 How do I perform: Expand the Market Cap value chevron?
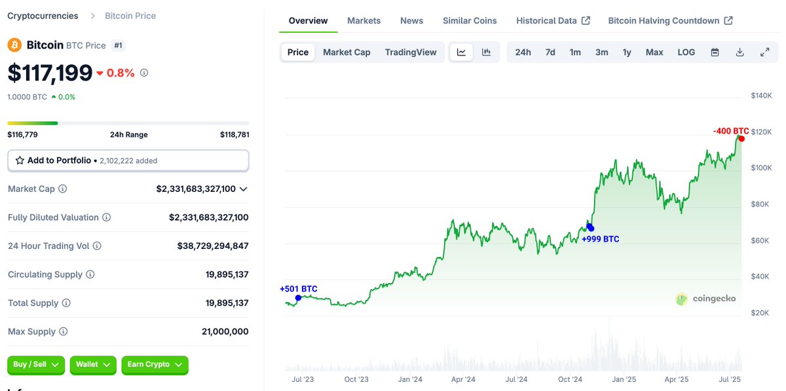244,189
